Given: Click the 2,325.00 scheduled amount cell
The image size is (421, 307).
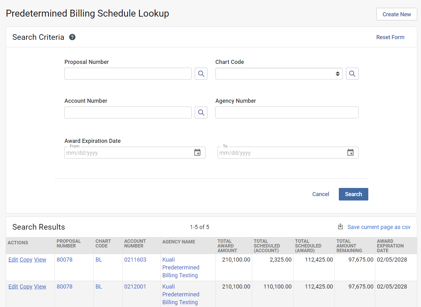Looking at the screenshot, I should pyautogui.click(x=281, y=260).
